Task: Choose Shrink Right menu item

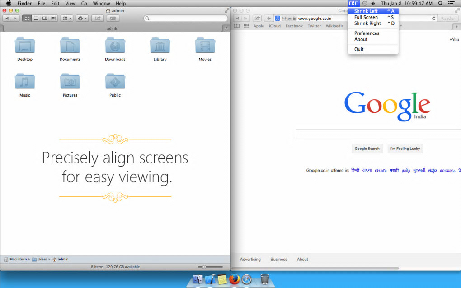Action: pyautogui.click(x=373, y=23)
